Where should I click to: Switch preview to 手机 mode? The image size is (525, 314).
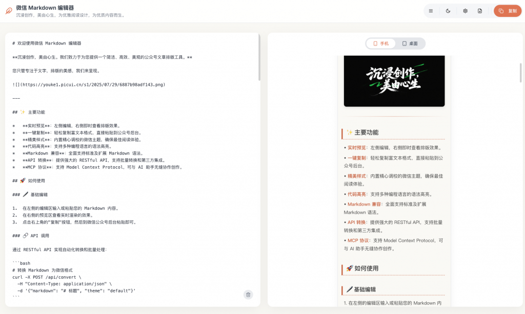tap(381, 43)
